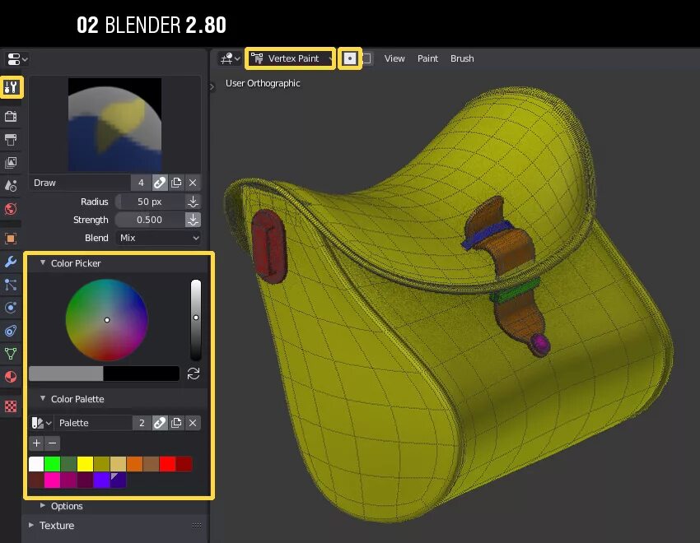The image size is (700, 543).
Task: Click the Draw brush preview thumbnail
Action: coord(114,124)
